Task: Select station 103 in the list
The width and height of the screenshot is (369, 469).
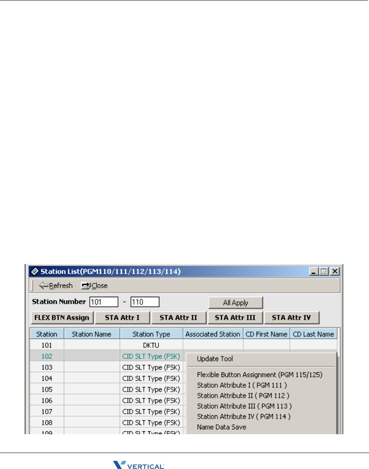Action: point(47,368)
